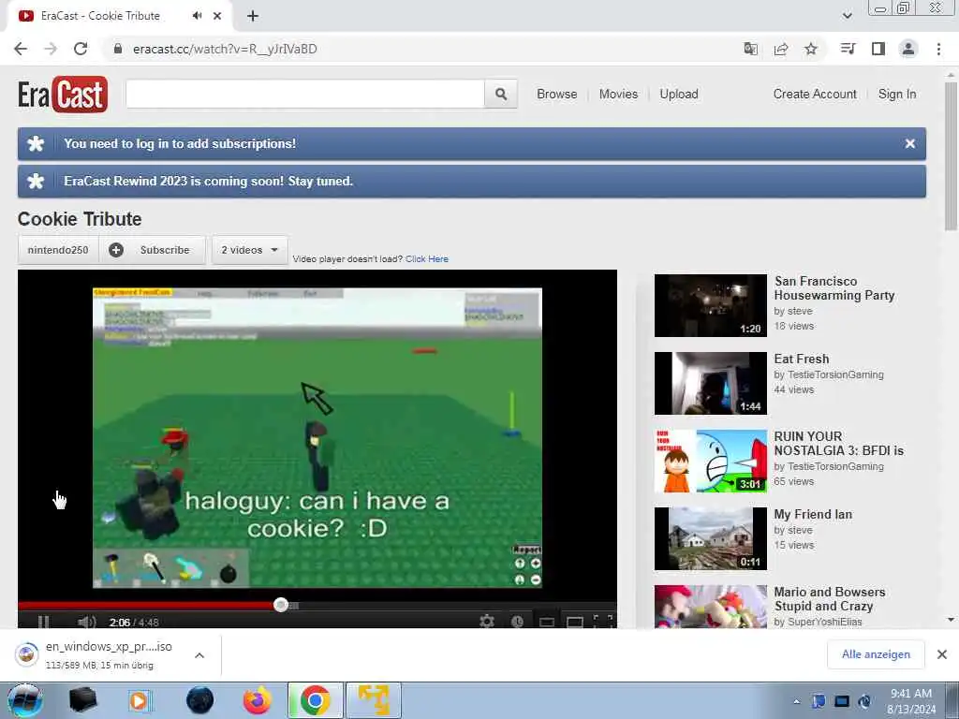Open the tab search chevron
The height and width of the screenshot is (719, 959).
coord(847,16)
